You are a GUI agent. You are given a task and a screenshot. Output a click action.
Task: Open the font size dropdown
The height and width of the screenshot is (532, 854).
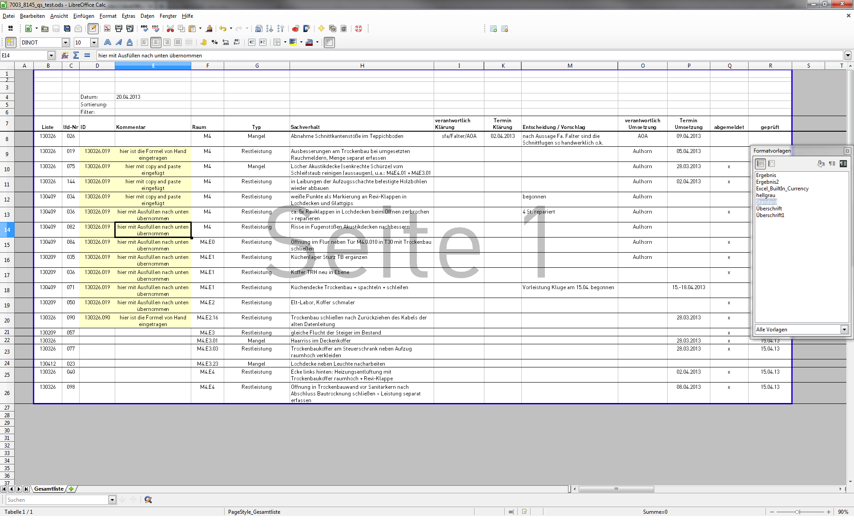[94, 42]
